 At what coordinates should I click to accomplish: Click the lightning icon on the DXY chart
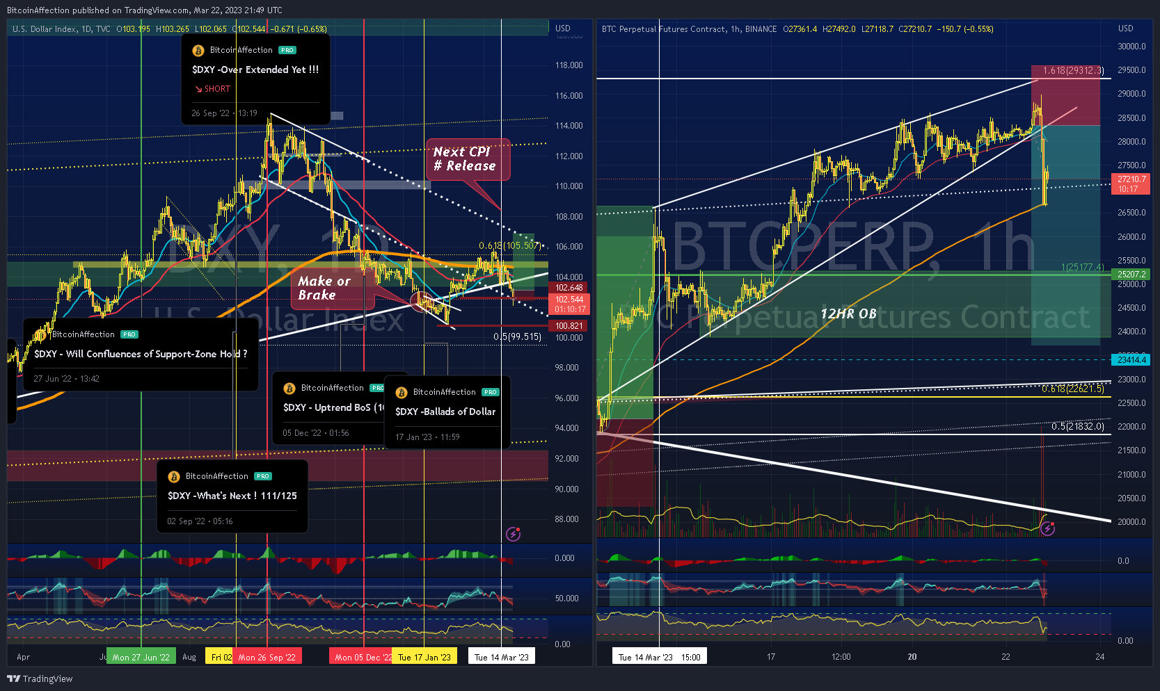click(x=514, y=534)
